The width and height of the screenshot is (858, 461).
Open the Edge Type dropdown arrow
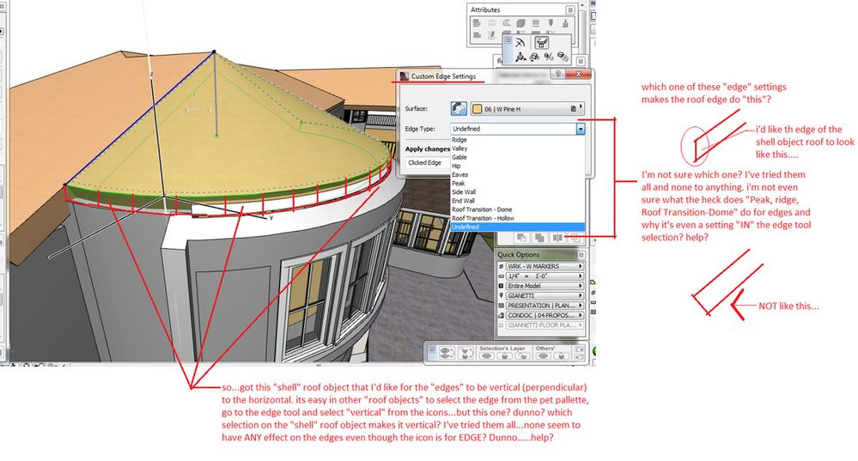(580, 129)
